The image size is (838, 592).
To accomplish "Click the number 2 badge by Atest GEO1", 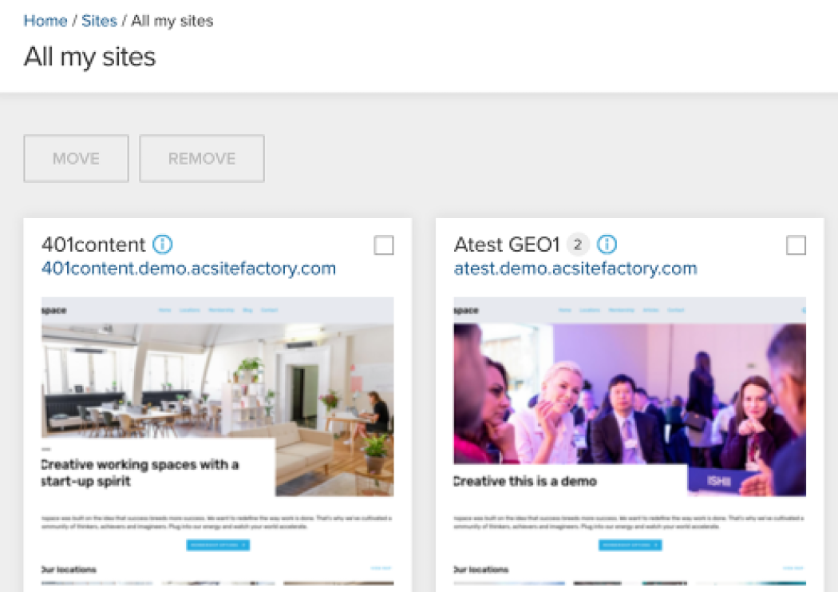I will 577,244.
